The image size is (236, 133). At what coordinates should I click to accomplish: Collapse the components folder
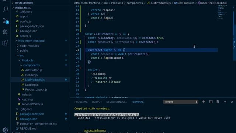tap(31, 65)
